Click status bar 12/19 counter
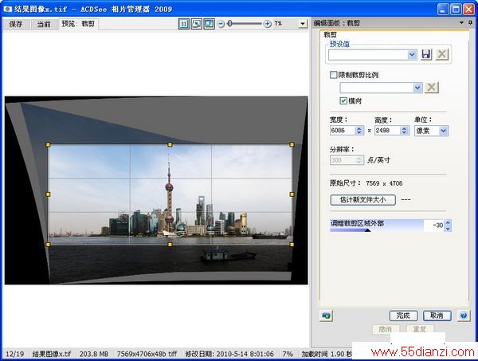Screen dimensions: 478x361 15,354
